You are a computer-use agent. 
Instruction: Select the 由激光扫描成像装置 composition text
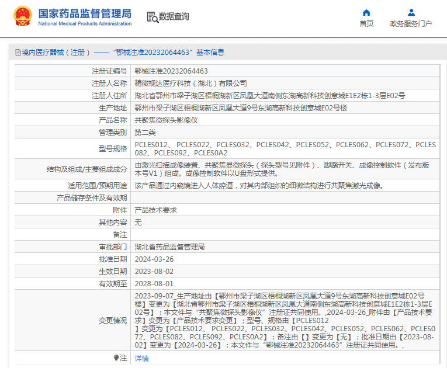point(282,169)
